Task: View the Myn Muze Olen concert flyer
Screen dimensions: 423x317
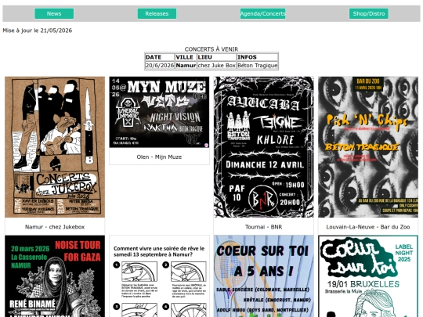Action: pyautogui.click(x=159, y=112)
